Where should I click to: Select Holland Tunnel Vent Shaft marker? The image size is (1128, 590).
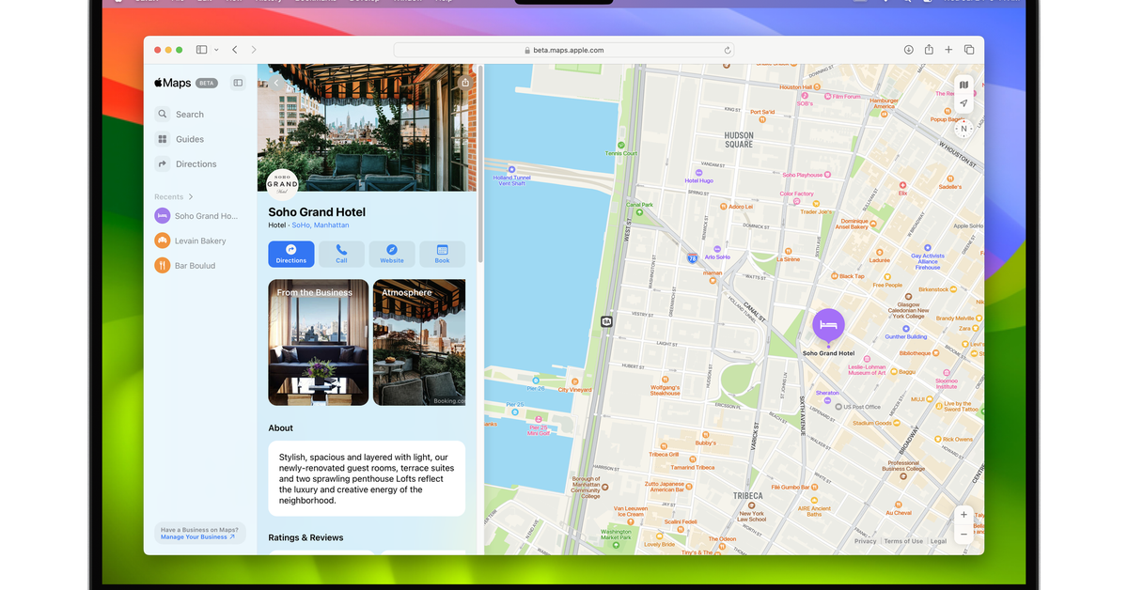[512, 175]
